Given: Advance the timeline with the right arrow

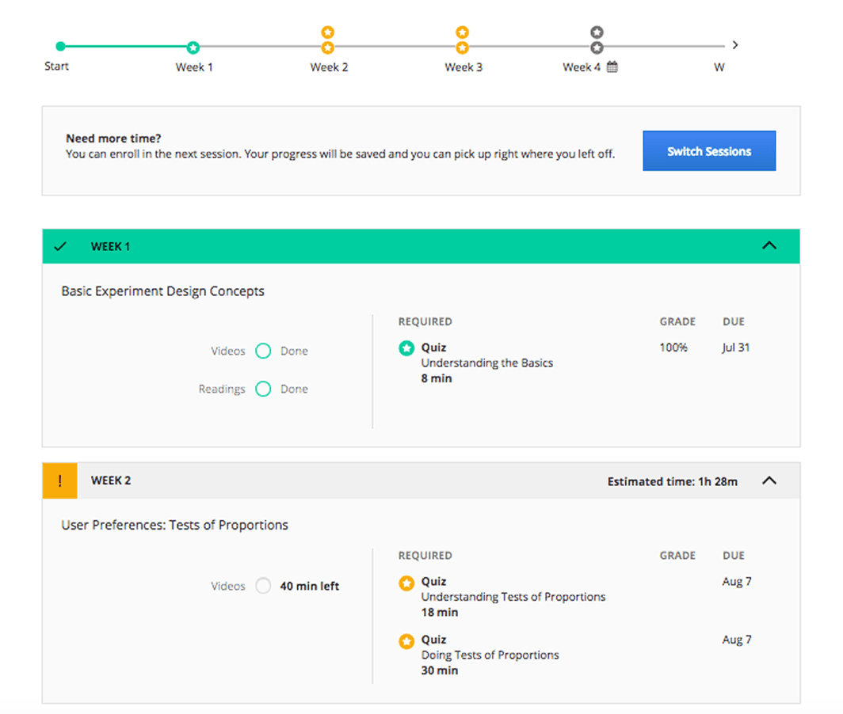Looking at the screenshot, I should pos(735,45).
